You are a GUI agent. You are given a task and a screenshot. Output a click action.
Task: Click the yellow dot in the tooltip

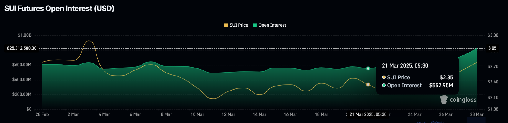tap(384, 77)
